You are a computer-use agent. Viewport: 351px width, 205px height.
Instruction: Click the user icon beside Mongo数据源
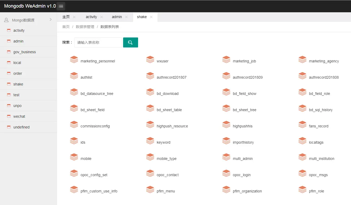(x=6, y=20)
